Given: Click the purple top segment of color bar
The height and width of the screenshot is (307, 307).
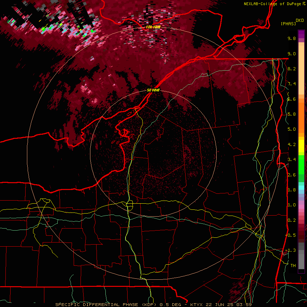Looking at the screenshot, I should (x=301, y=34).
